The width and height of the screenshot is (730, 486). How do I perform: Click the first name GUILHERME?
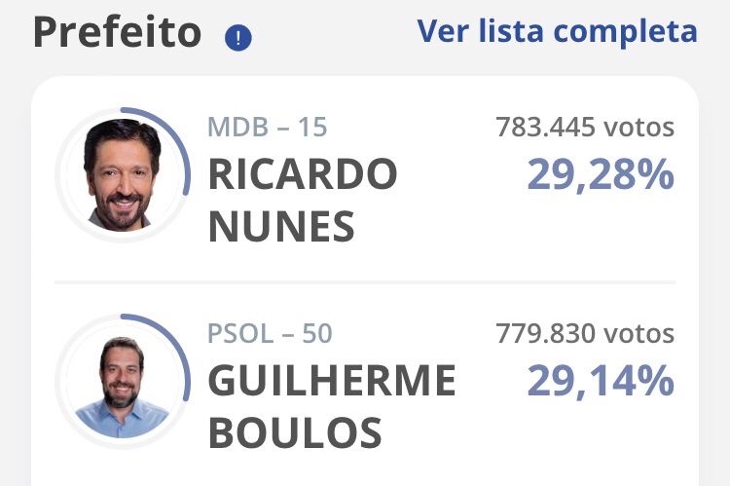click(x=332, y=380)
